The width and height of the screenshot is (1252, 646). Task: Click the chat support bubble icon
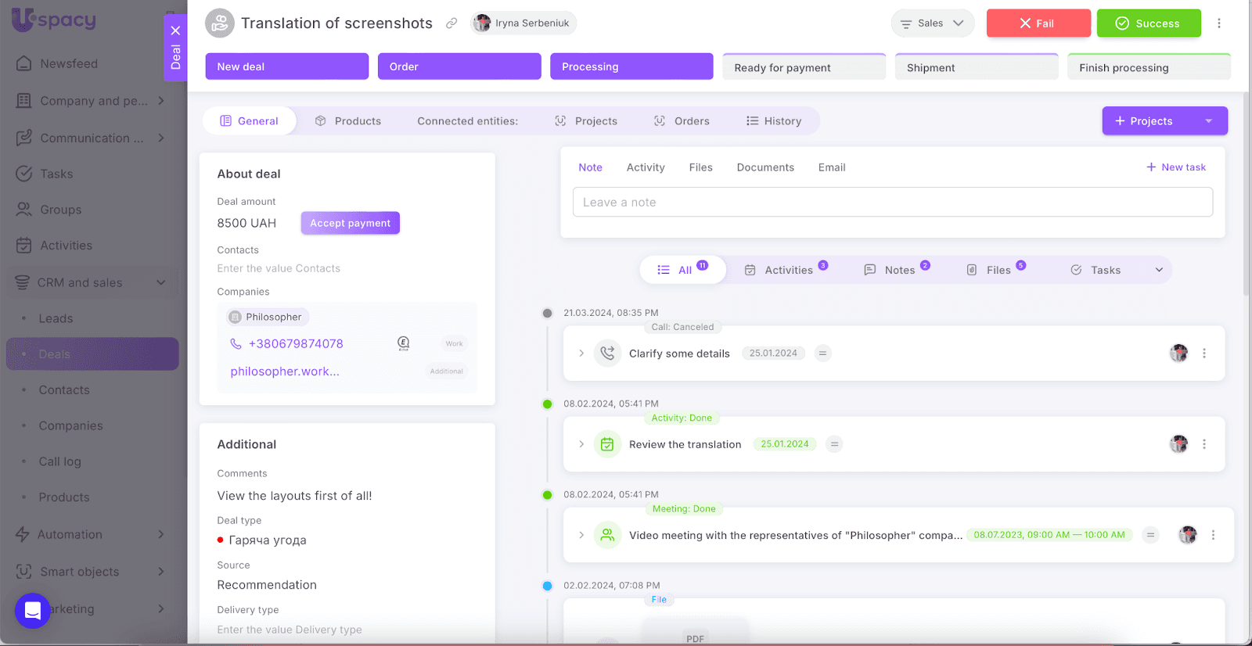tap(33, 611)
